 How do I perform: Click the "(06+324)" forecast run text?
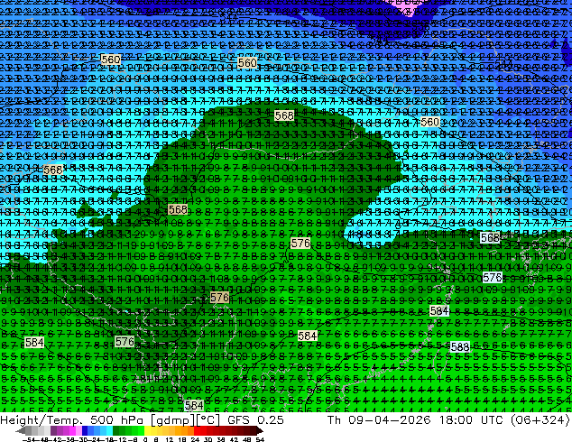[x=541, y=420]
